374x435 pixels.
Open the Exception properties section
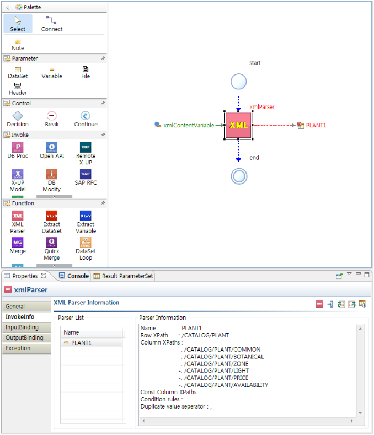click(x=18, y=348)
